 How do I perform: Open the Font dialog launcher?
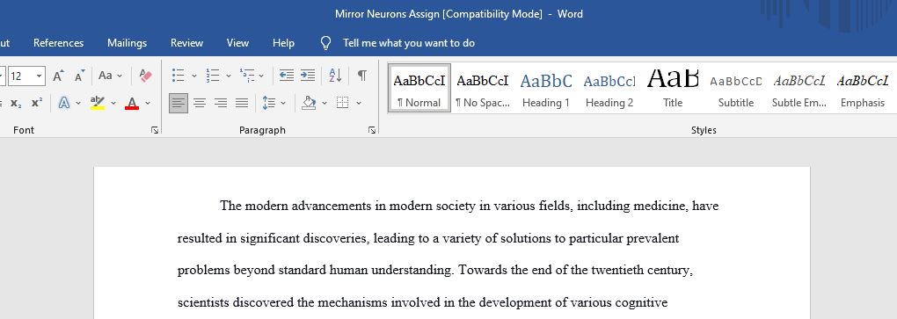[x=155, y=130]
